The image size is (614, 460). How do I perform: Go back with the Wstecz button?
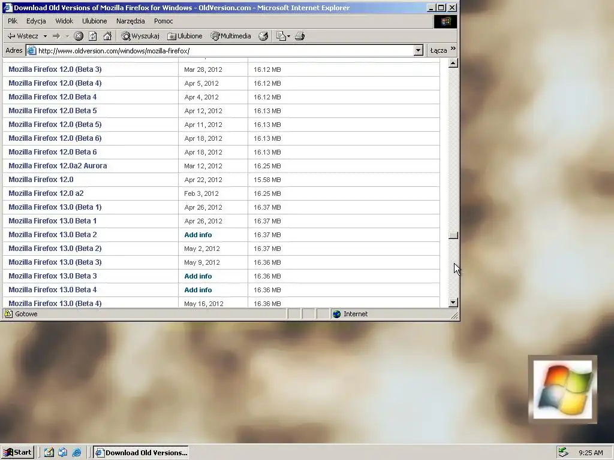(x=23, y=36)
